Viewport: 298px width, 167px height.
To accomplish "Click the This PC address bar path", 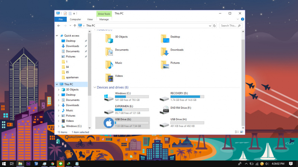I will click(x=91, y=26).
